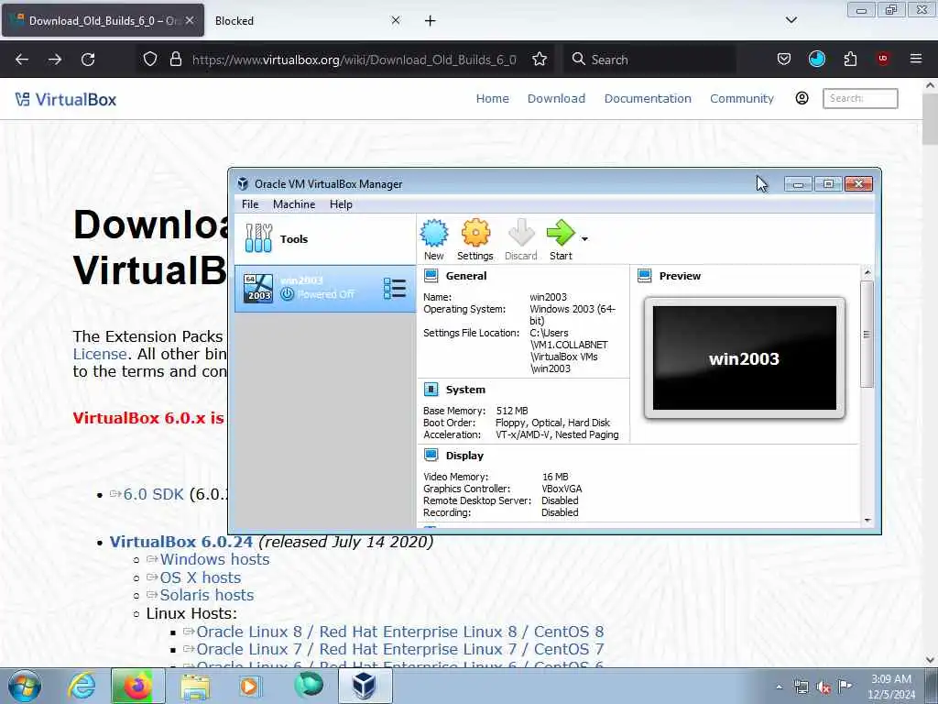Viewport: 938px width, 704px height.
Task: Click the site padlock icon
Action: pos(175,60)
